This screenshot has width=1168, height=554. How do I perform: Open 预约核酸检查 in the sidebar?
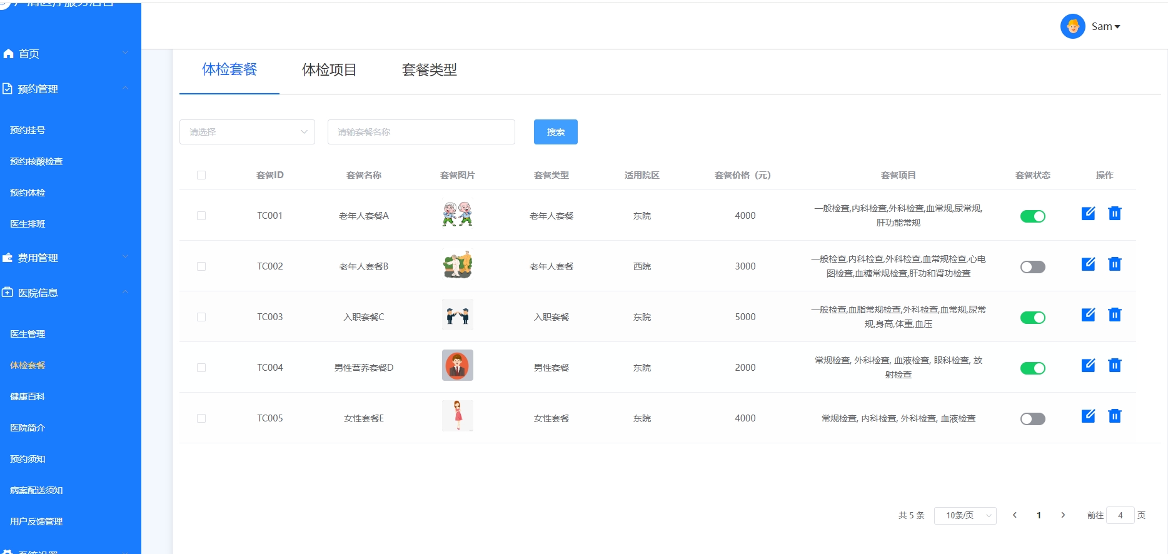pos(36,161)
